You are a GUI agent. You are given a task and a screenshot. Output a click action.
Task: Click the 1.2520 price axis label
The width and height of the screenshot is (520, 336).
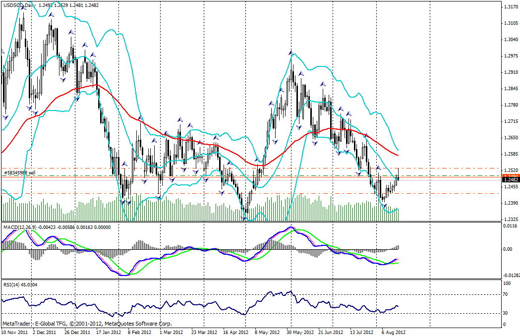pos(511,170)
